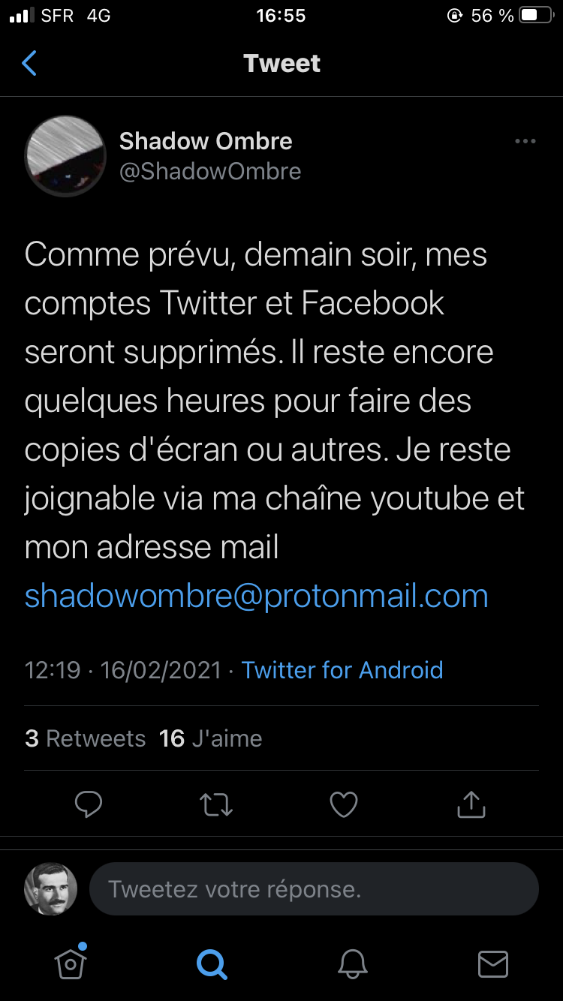
Task: View the 3 Retweets list
Action: (x=86, y=738)
